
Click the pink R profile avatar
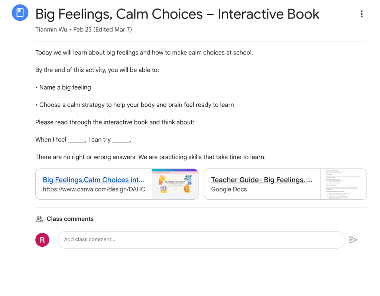[x=42, y=240]
